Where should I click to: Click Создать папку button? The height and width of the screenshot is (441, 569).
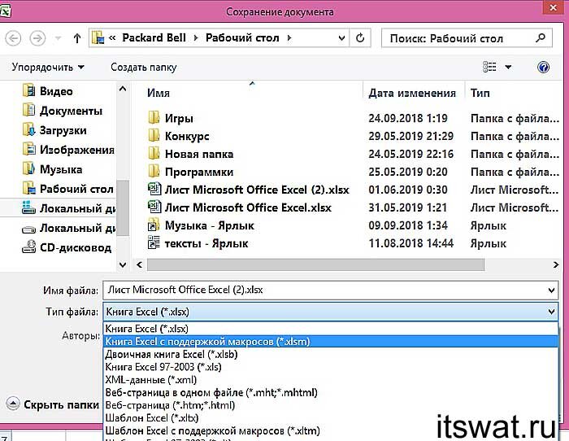(x=143, y=68)
